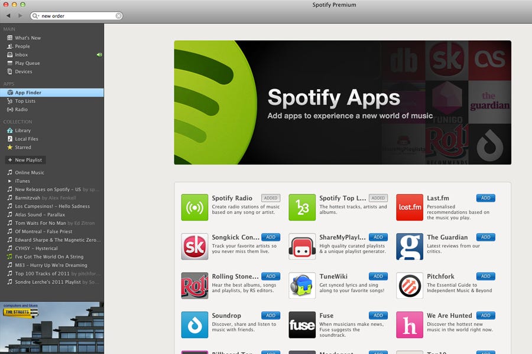532x354 pixels.
Task: Open I've Got The World On A String
Action: pyautogui.click(x=52, y=257)
